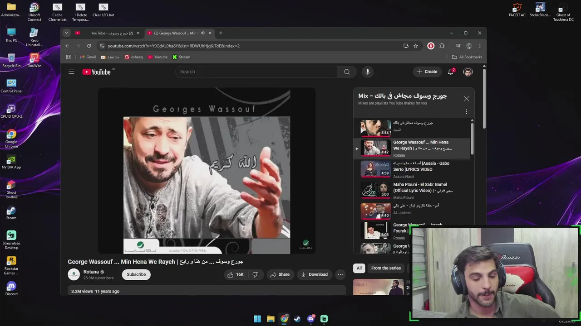Image resolution: width=581 pixels, height=326 pixels.
Task: Click the search magnifier button
Action: pos(347,72)
